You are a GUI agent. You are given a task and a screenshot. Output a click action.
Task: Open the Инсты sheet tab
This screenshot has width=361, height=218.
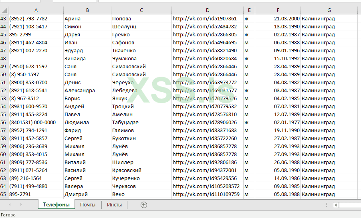point(114,205)
